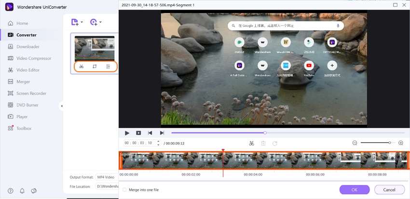The height and width of the screenshot is (199, 410).
Task: Click the delete segment trash icon
Action: [x=263, y=143]
